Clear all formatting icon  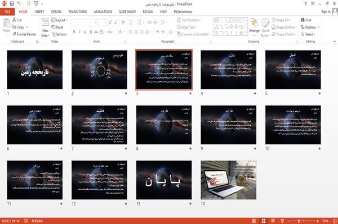tap(123, 22)
